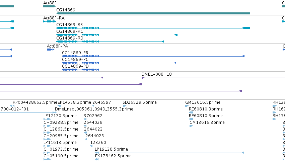Select the EP14558.3prime feature label
Image resolution: width=285 pixels, height=161 pixels.
point(74,102)
